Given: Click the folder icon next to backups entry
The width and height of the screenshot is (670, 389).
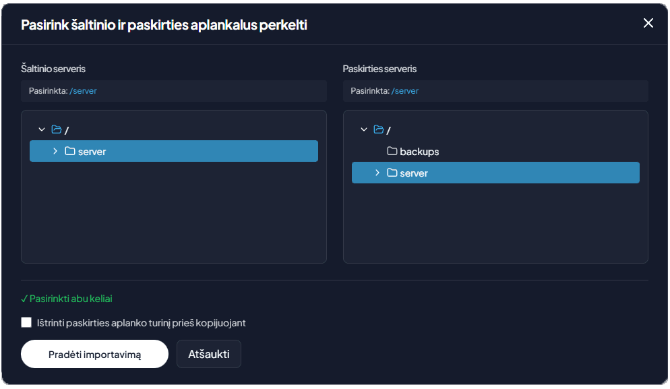Looking at the screenshot, I should pos(392,151).
